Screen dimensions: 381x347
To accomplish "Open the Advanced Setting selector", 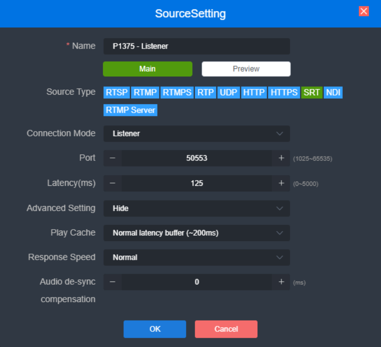I will coord(197,208).
